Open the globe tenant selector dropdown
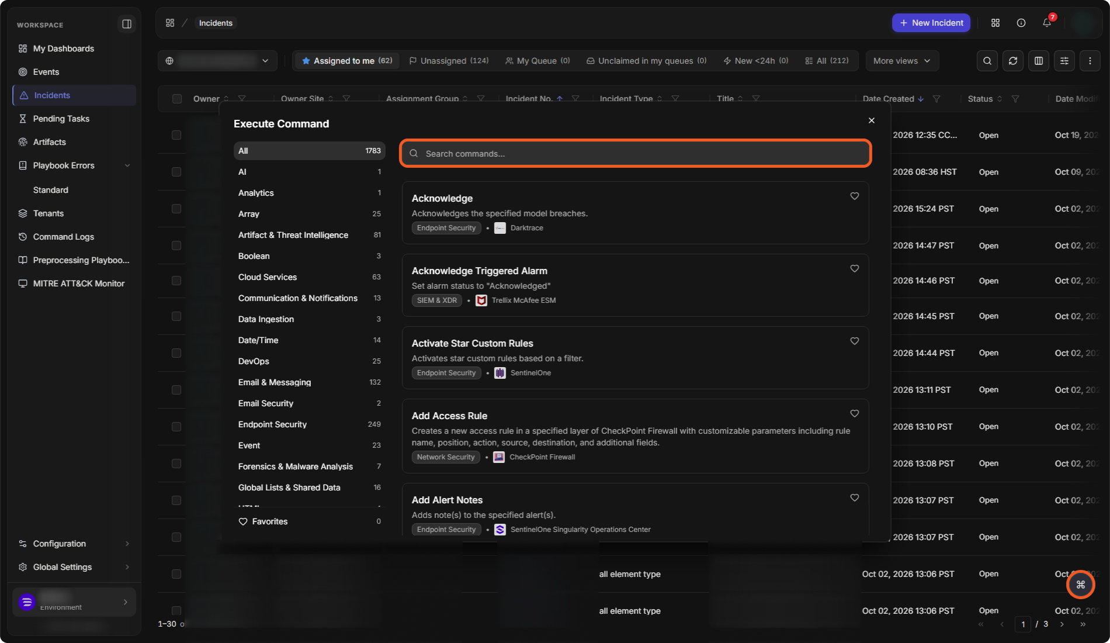The height and width of the screenshot is (643, 1110). point(217,61)
